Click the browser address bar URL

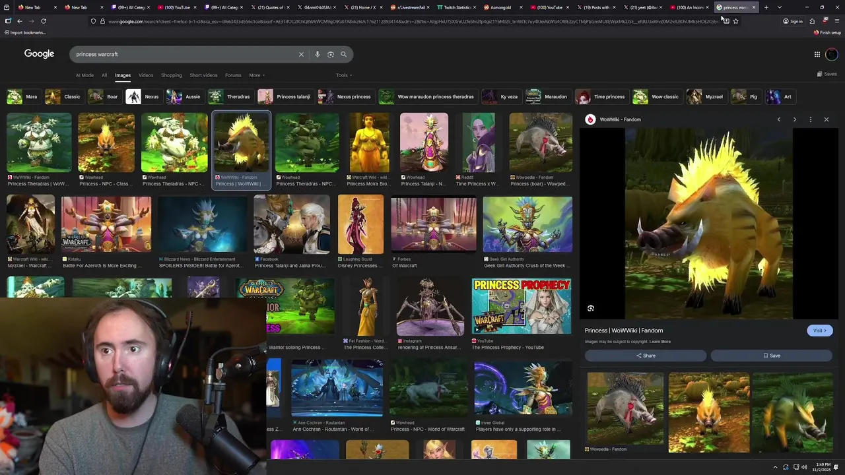[413, 21]
